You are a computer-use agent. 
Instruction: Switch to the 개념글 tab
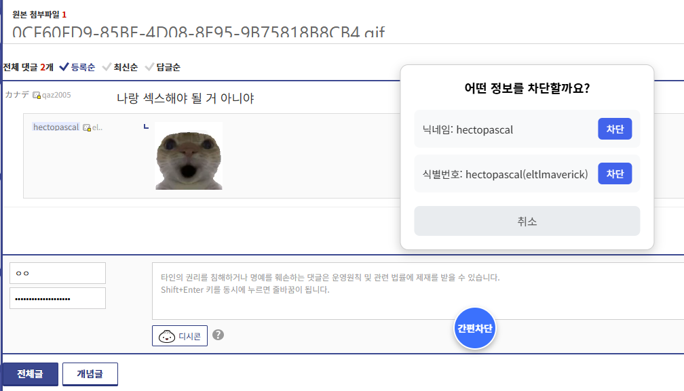[x=90, y=373]
